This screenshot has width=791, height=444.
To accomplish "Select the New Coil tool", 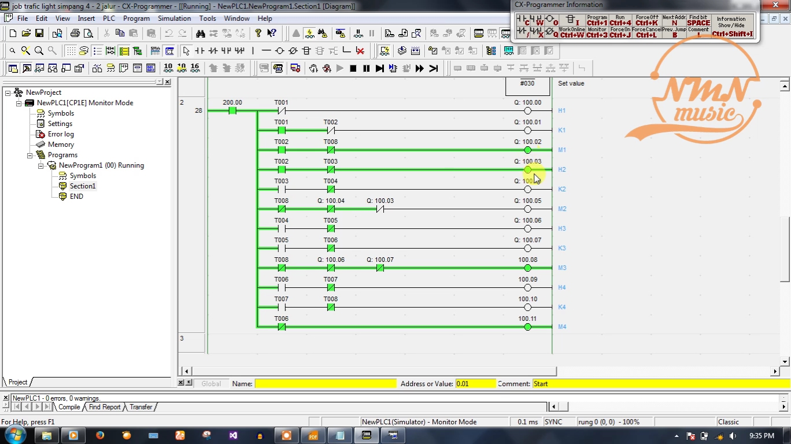I will coord(280,50).
